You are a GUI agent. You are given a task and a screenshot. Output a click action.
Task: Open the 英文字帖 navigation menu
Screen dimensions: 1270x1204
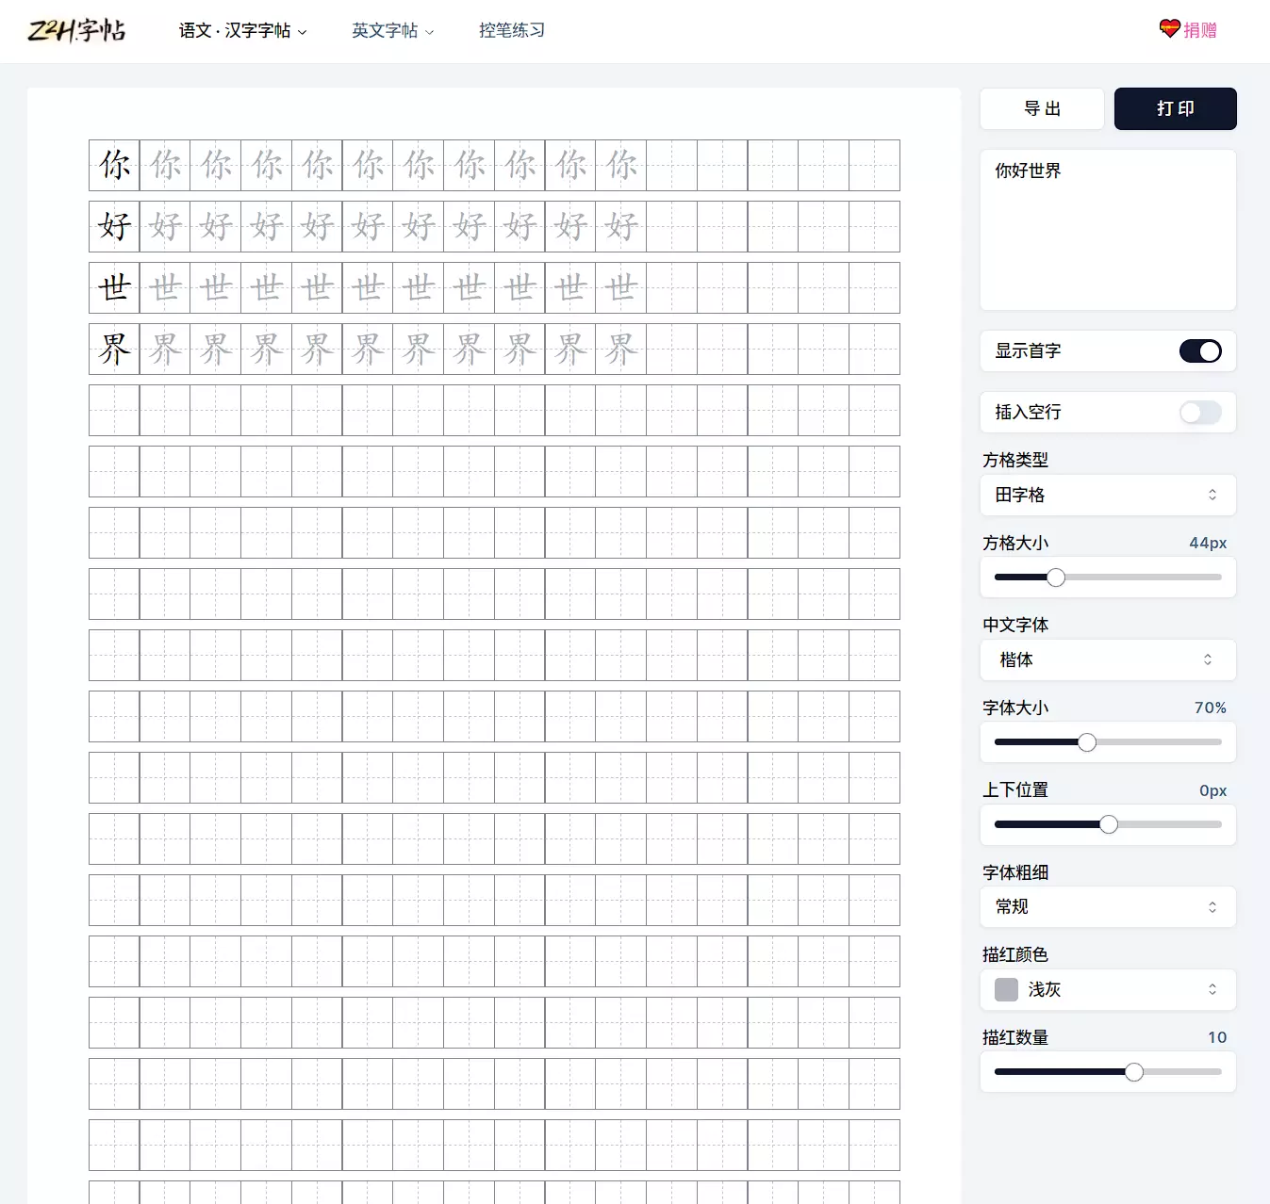[x=385, y=30]
